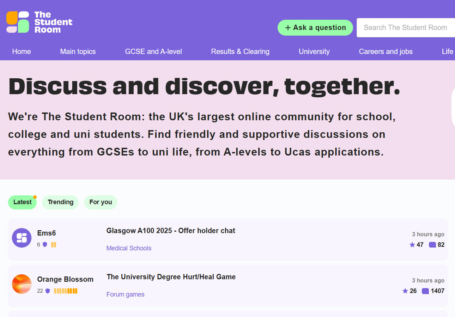
Task: Focus the Search The Student Room field
Action: coord(406,28)
